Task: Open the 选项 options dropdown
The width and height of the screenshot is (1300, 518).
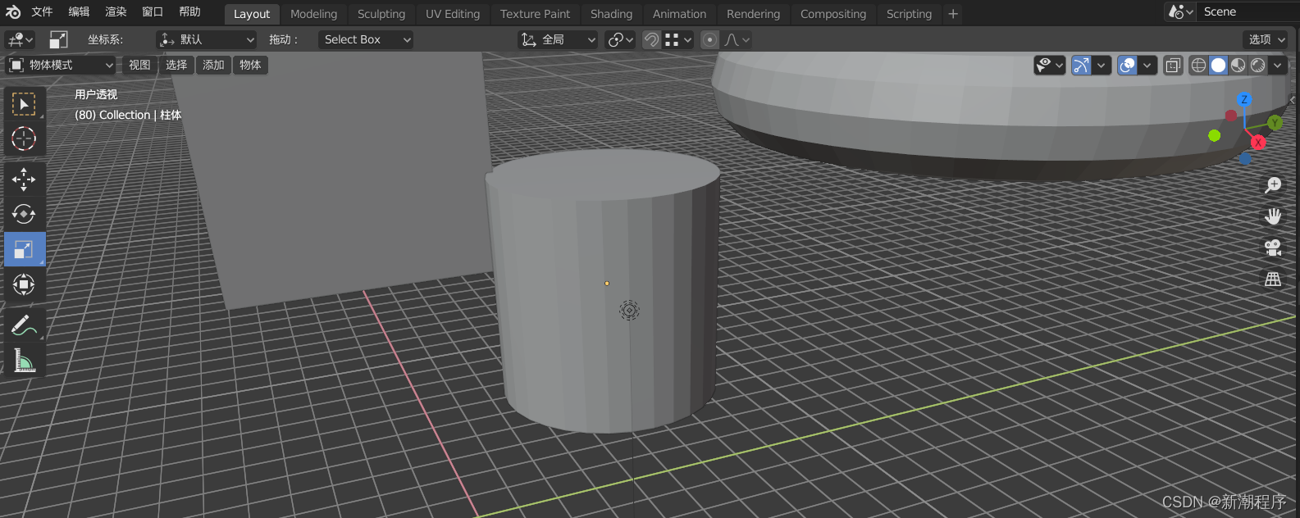Action: 1267,39
